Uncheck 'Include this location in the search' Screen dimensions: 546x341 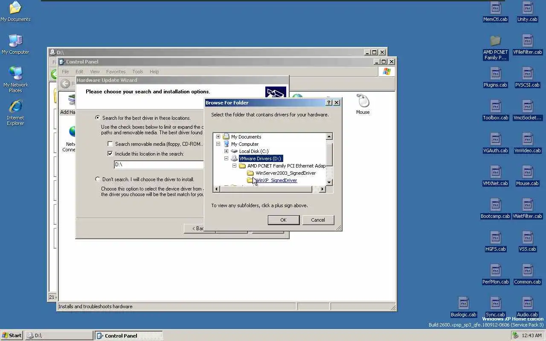[110, 153]
